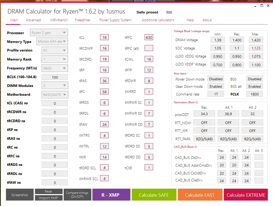The height and width of the screenshot is (206, 273).
Task: Click the tRCDRD value 19
Action: [x=105, y=59]
